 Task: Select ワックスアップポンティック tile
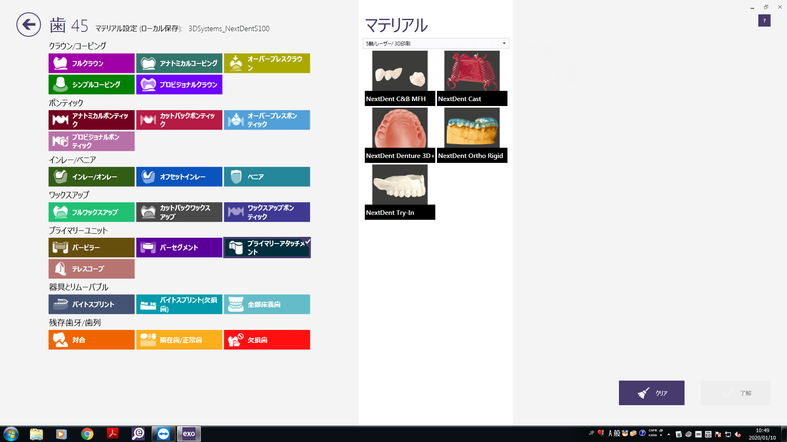[267, 212]
